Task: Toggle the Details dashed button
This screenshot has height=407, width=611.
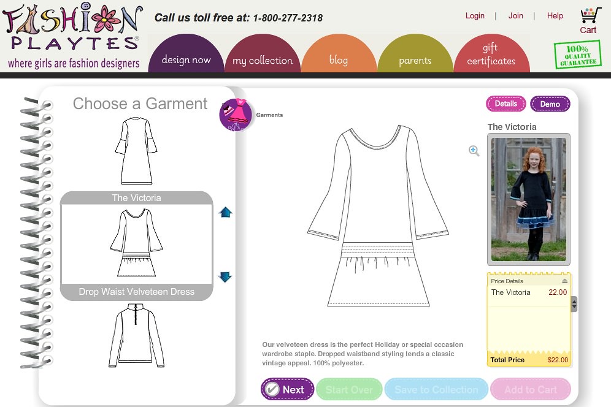Action: click(x=505, y=104)
